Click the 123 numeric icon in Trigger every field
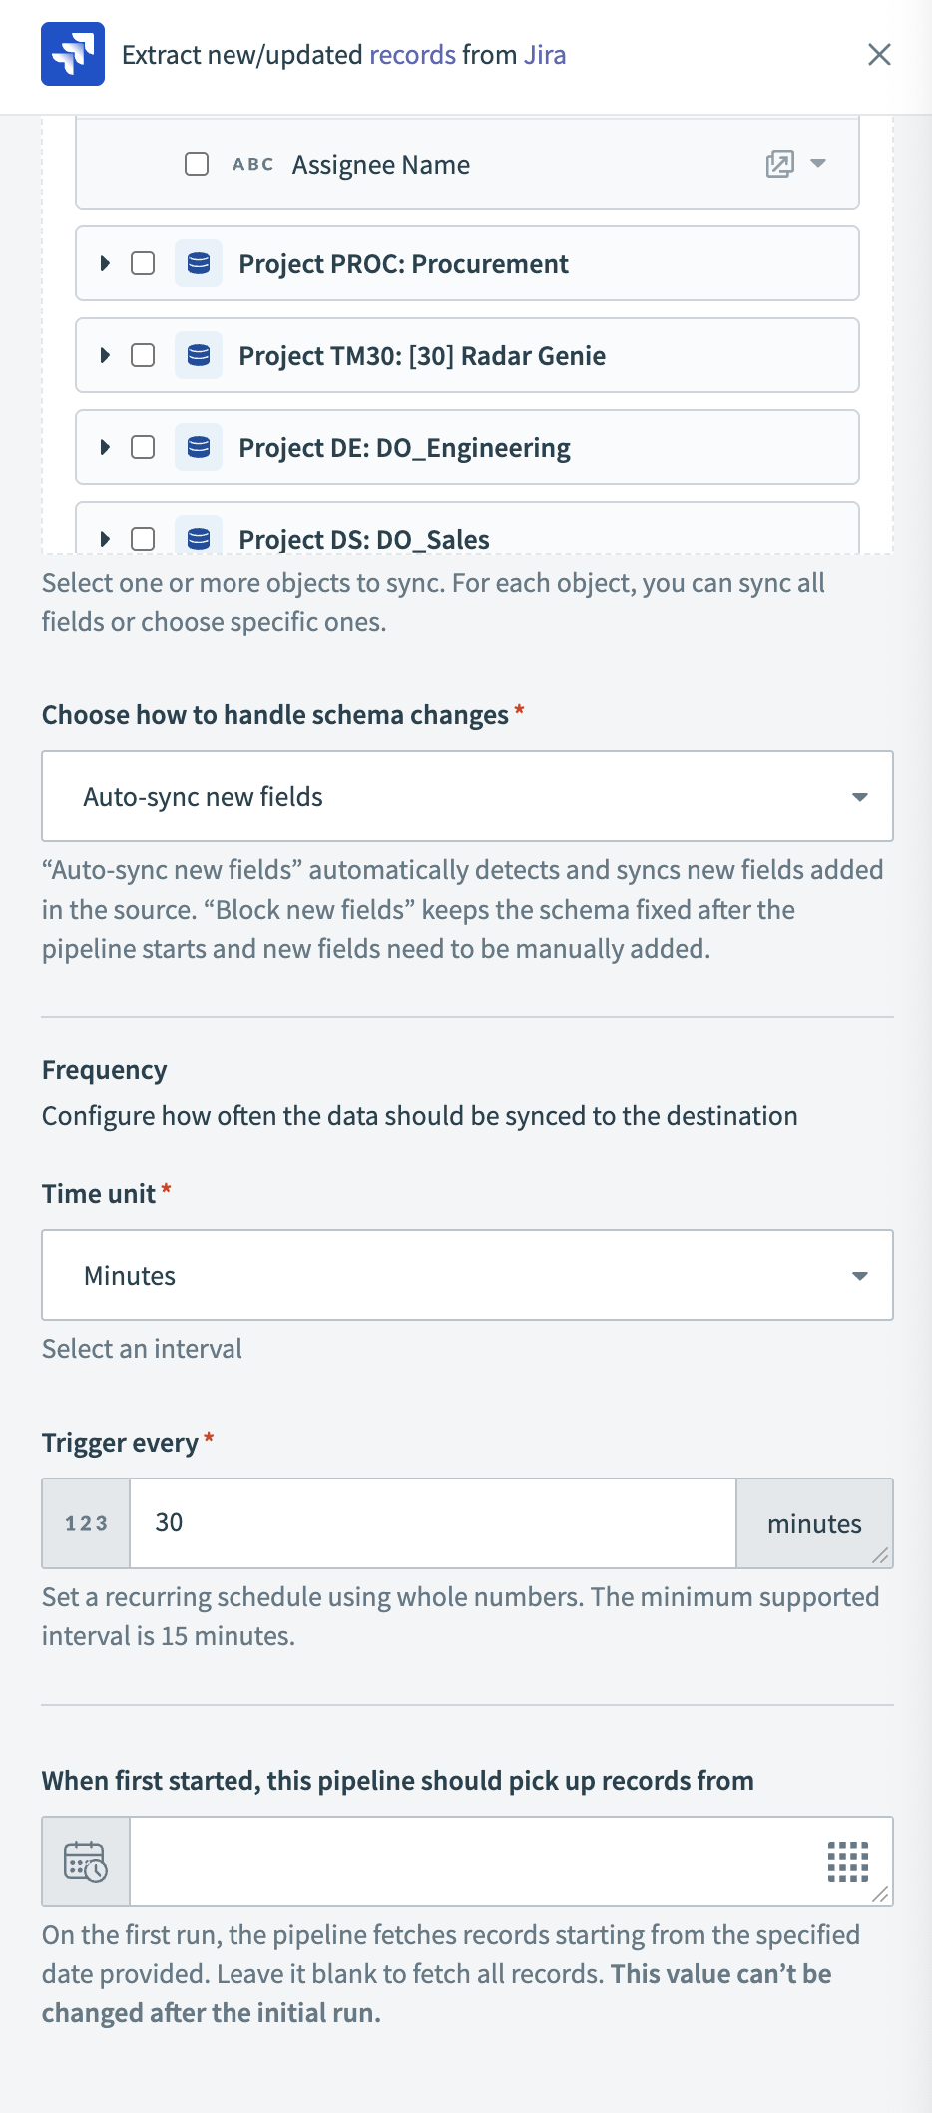 84,1522
